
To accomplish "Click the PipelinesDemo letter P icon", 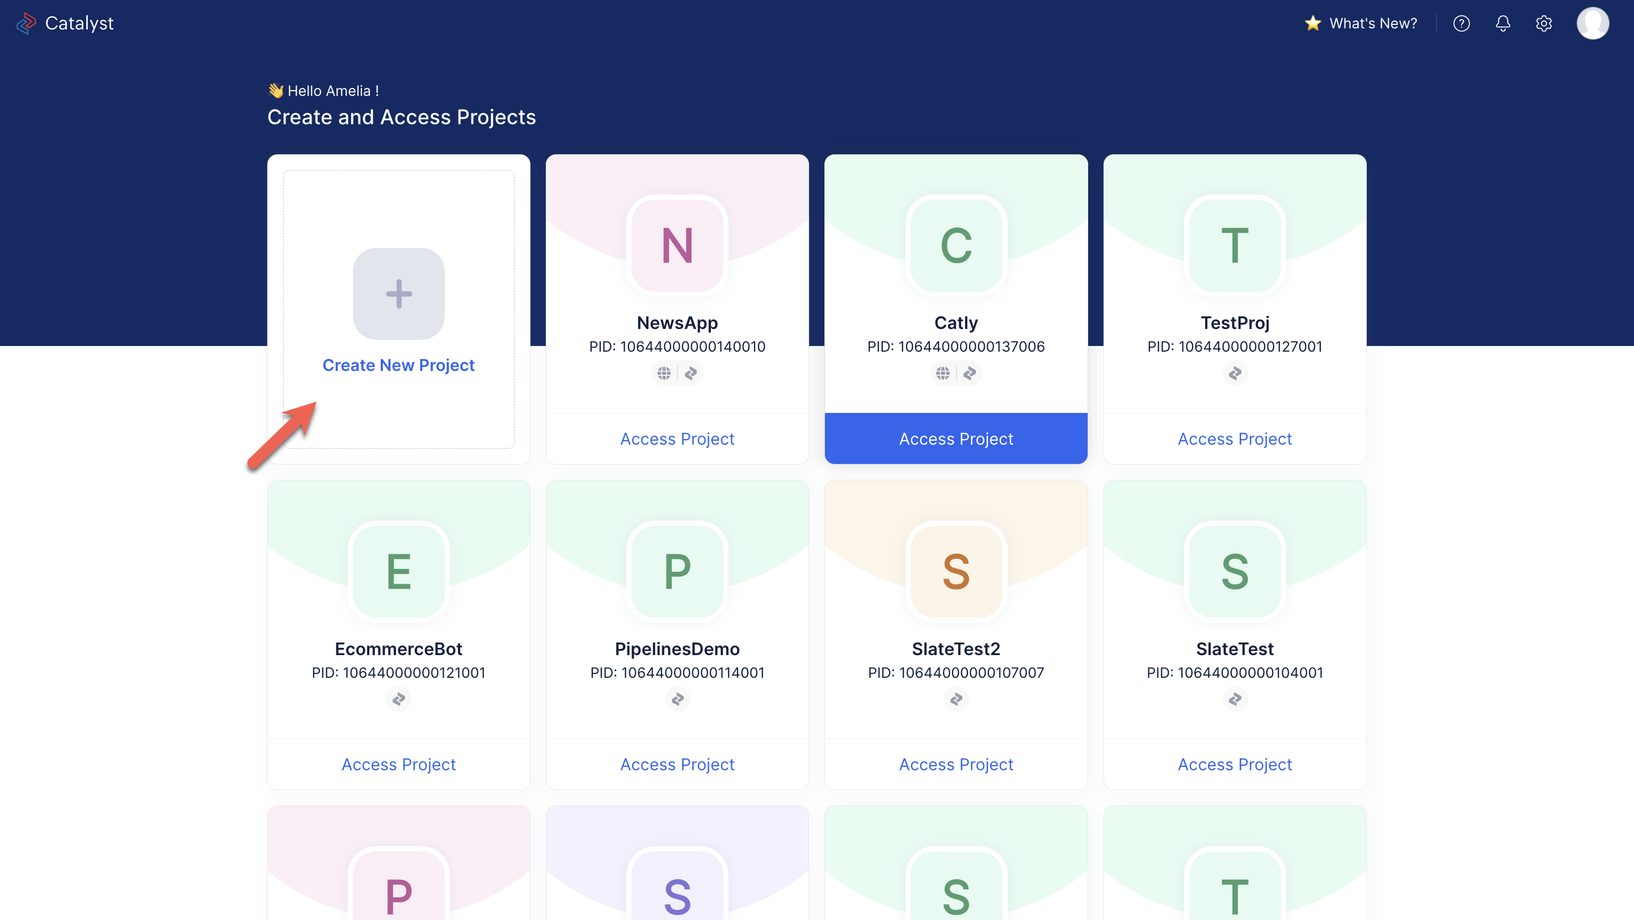I will coord(677,571).
